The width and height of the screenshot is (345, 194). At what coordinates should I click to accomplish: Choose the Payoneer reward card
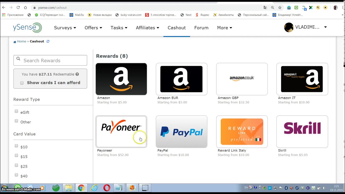coord(121,131)
